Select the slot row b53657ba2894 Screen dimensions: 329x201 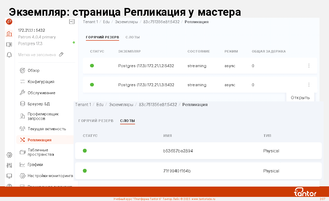(178, 151)
